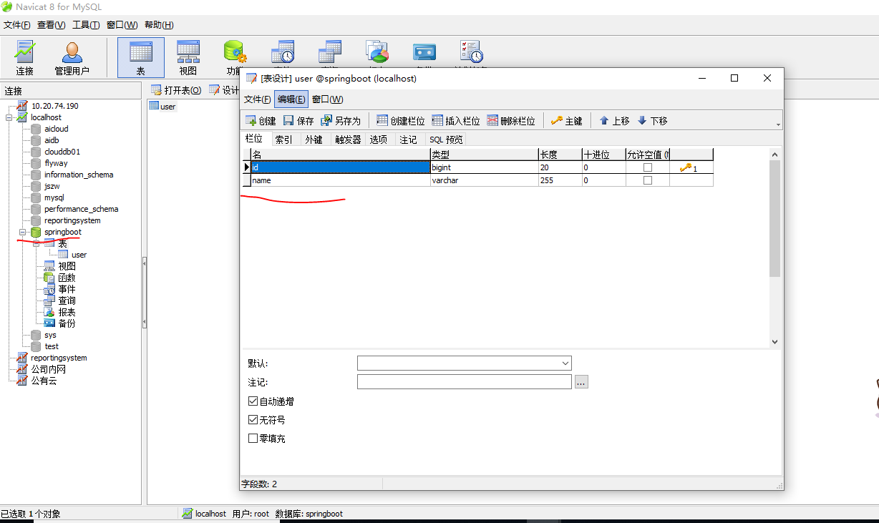This screenshot has width=879, height=523.
Task: Open the 管理用户 (Manage Users) tool
Action: pyautogui.click(x=72, y=57)
